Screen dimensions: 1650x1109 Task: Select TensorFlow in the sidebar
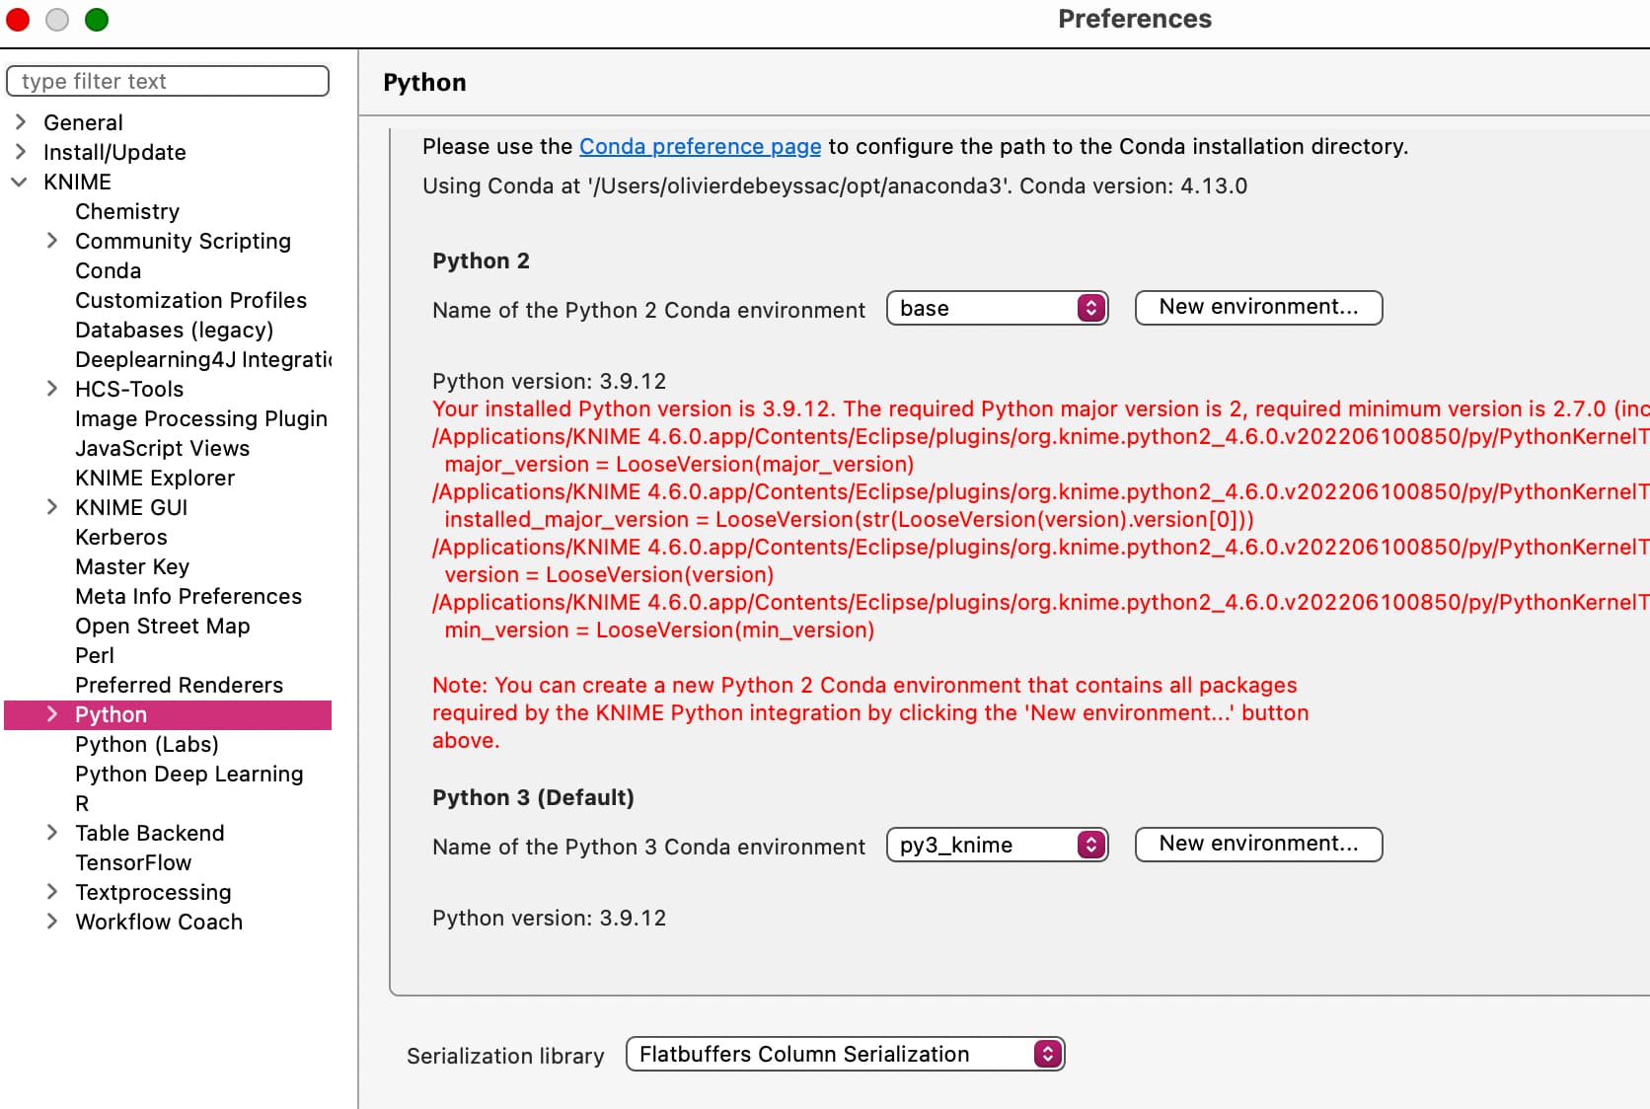(133, 862)
